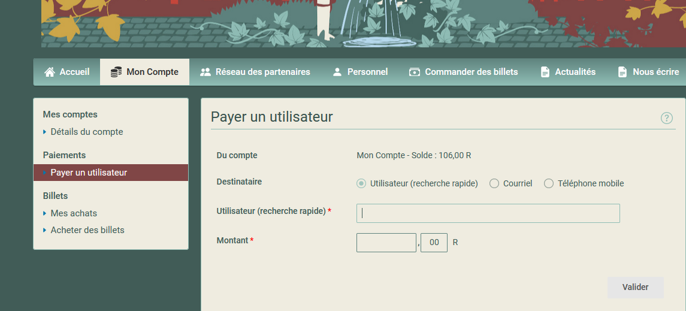
Task: Open the help question mark icon
Action: click(x=666, y=118)
